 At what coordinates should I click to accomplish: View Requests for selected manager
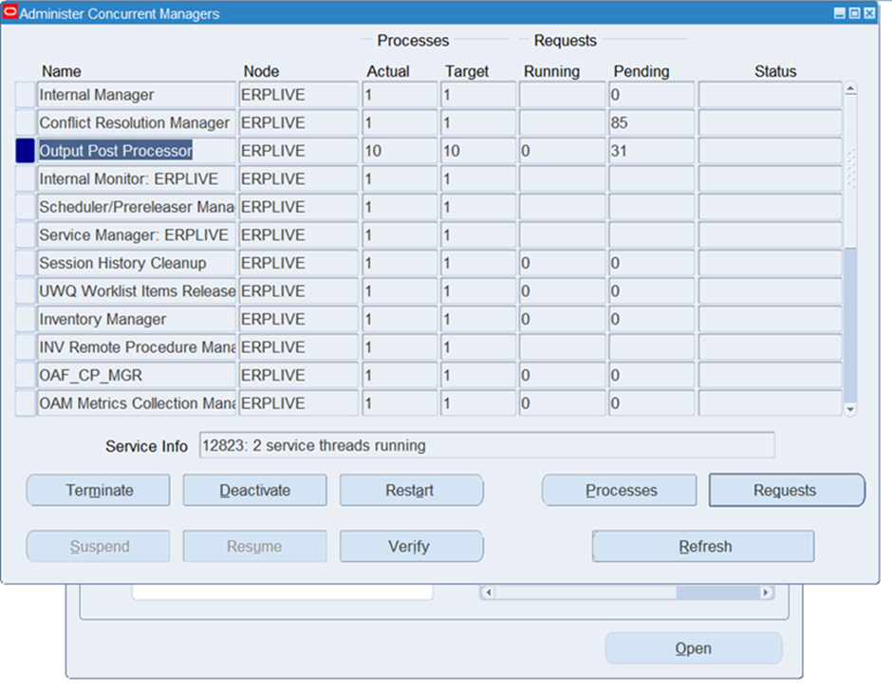pyautogui.click(x=786, y=491)
